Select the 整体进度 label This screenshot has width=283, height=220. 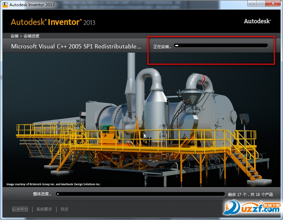42,194
